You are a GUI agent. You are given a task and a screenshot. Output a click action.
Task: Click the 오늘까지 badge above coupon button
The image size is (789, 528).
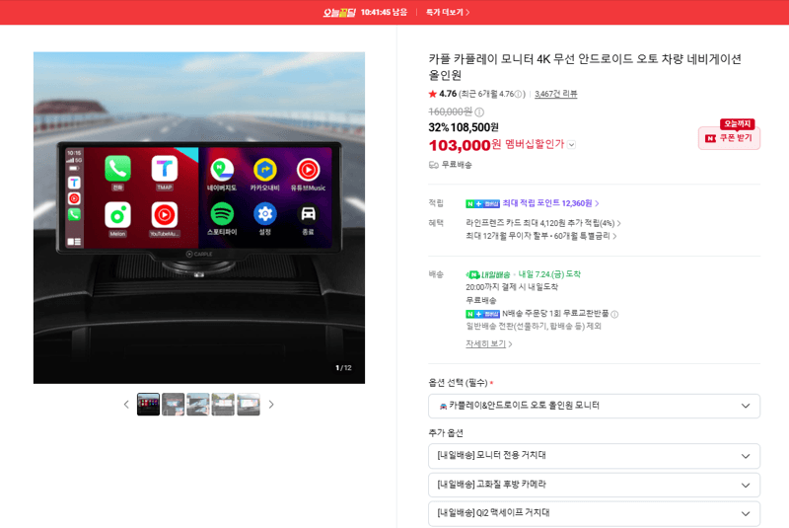tap(737, 123)
